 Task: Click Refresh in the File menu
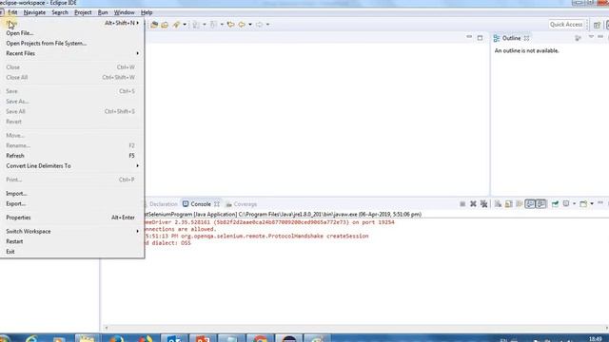(72, 156)
